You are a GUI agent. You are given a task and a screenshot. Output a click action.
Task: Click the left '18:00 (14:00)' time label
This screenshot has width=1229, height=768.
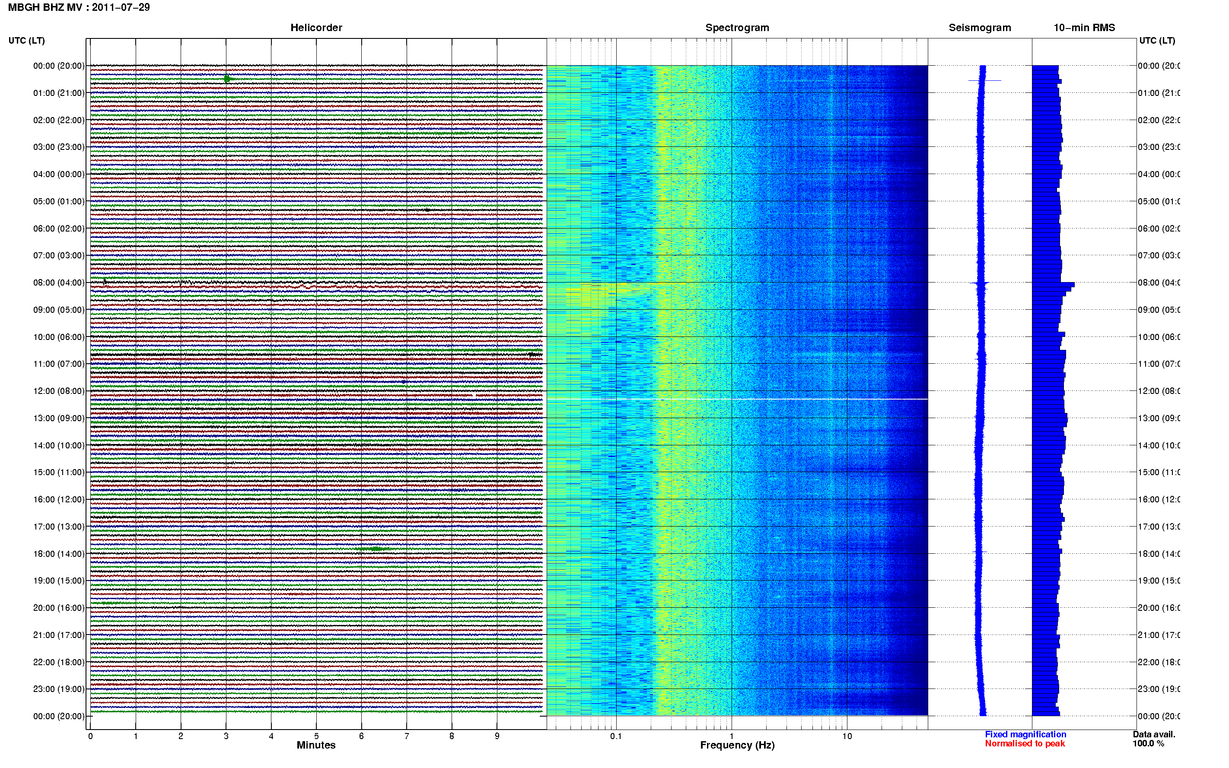pos(59,554)
